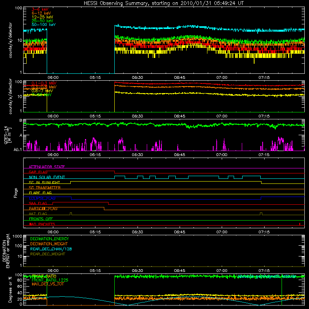Click the 06:45 tick label under the flags panel

click(x=180, y=232)
